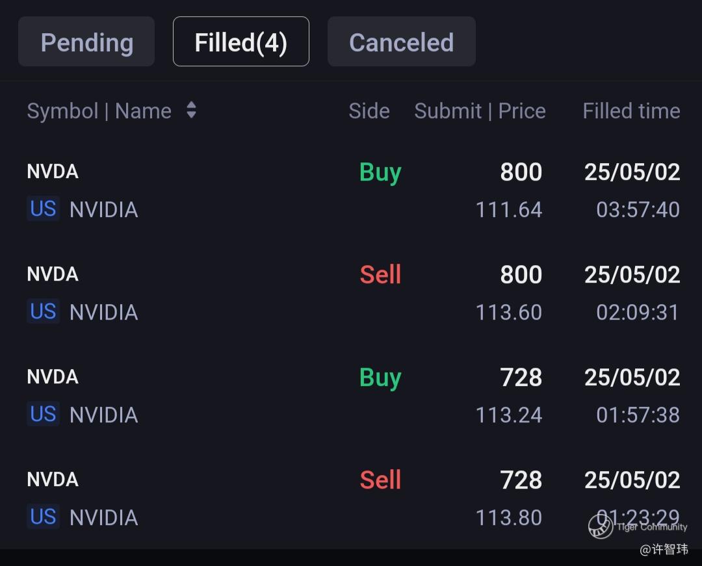Click the sort arrows beside Symbol | Name
The width and height of the screenshot is (702, 566).
click(191, 110)
